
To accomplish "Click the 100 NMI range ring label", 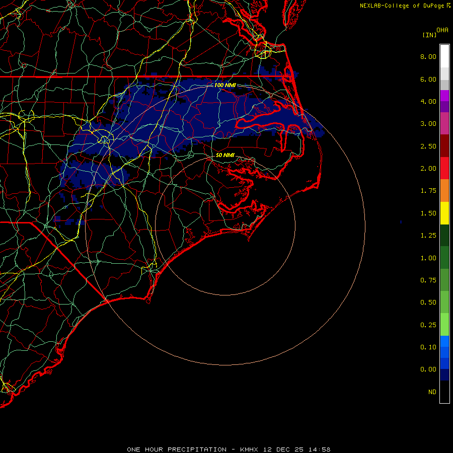I will [225, 85].
